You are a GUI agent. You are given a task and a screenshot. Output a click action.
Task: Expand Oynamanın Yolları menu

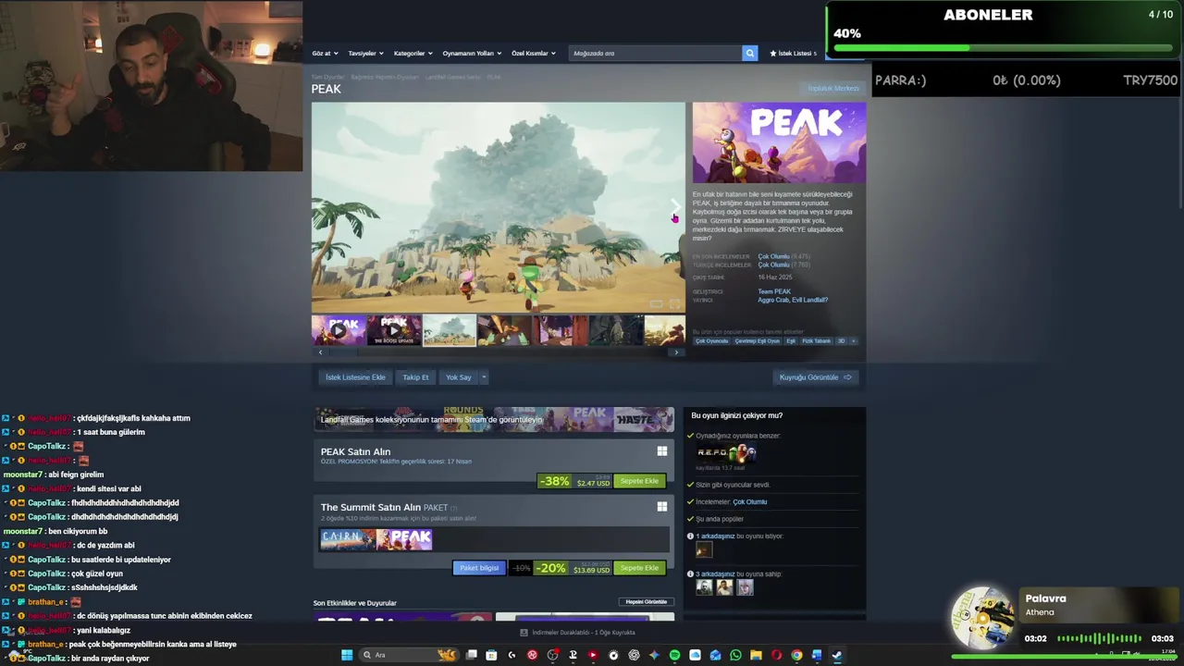click(x=471, y=53)
